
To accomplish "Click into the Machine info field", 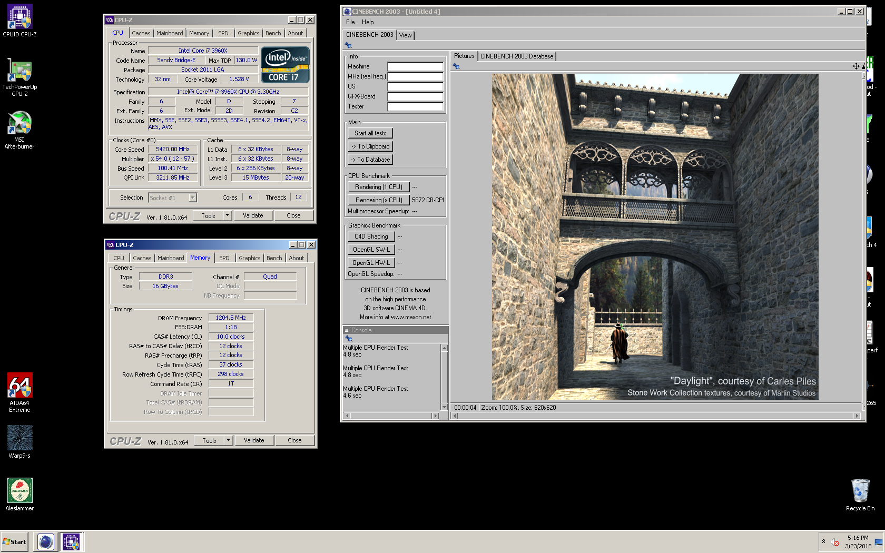I will click(x=416, y=66).
